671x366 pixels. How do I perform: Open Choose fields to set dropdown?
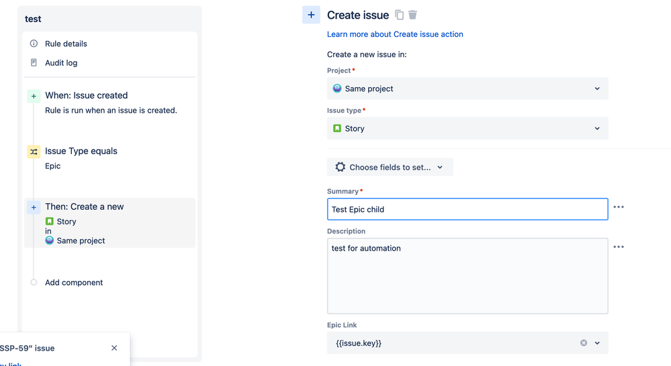[390, 168]
